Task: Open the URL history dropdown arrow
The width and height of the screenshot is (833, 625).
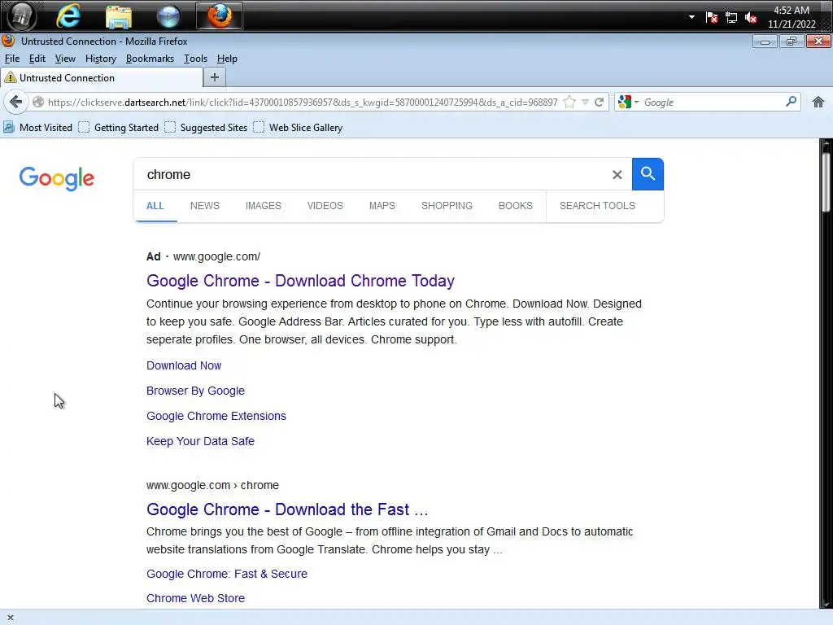Action: [585, 102]
